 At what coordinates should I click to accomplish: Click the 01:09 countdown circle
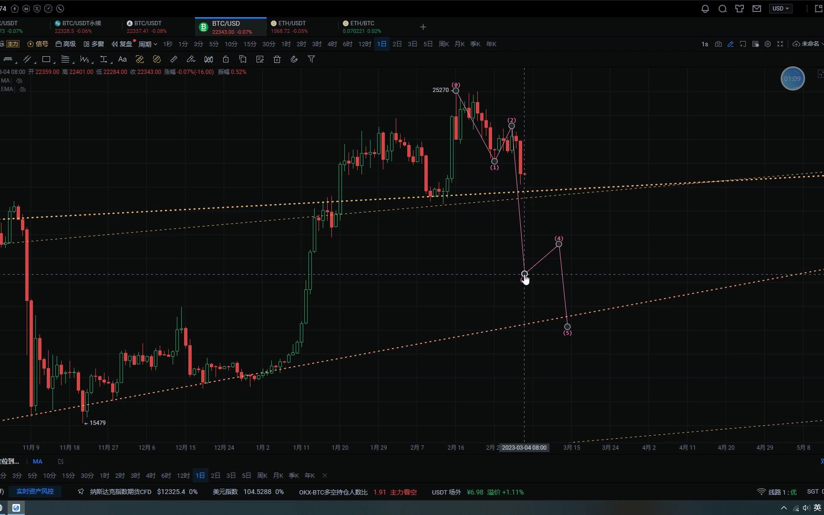pyautogui.click(x=793, y=79)
